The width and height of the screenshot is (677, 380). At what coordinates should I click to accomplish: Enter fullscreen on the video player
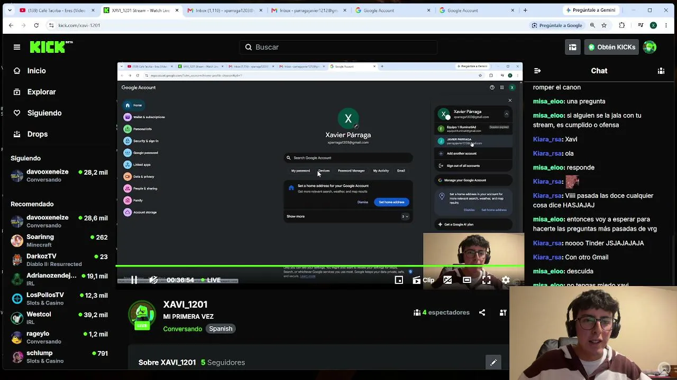pos(487,280)
